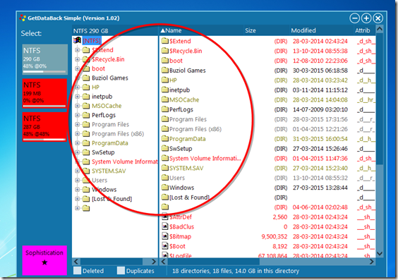Click Buziol Games folder icon in file list
This screenshot has height=280, width=398.
(x=165, y=71)
